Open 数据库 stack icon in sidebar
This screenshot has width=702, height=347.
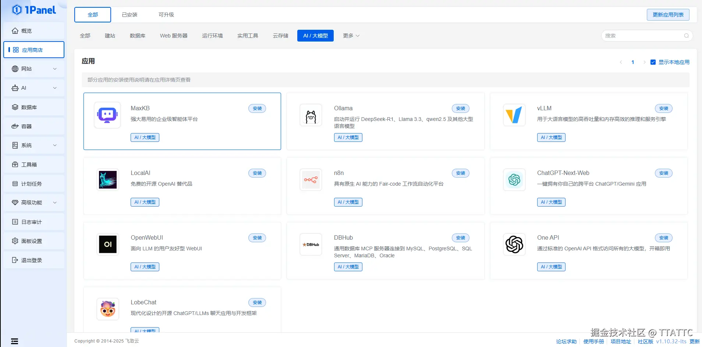point(15,107)
